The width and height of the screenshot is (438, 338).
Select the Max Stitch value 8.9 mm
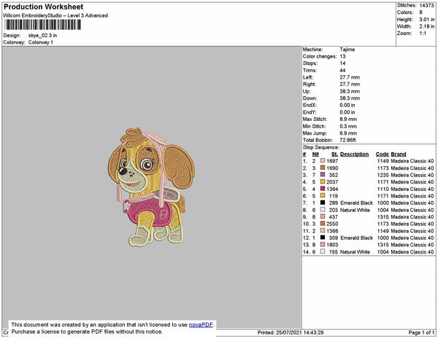pos(348,119)
